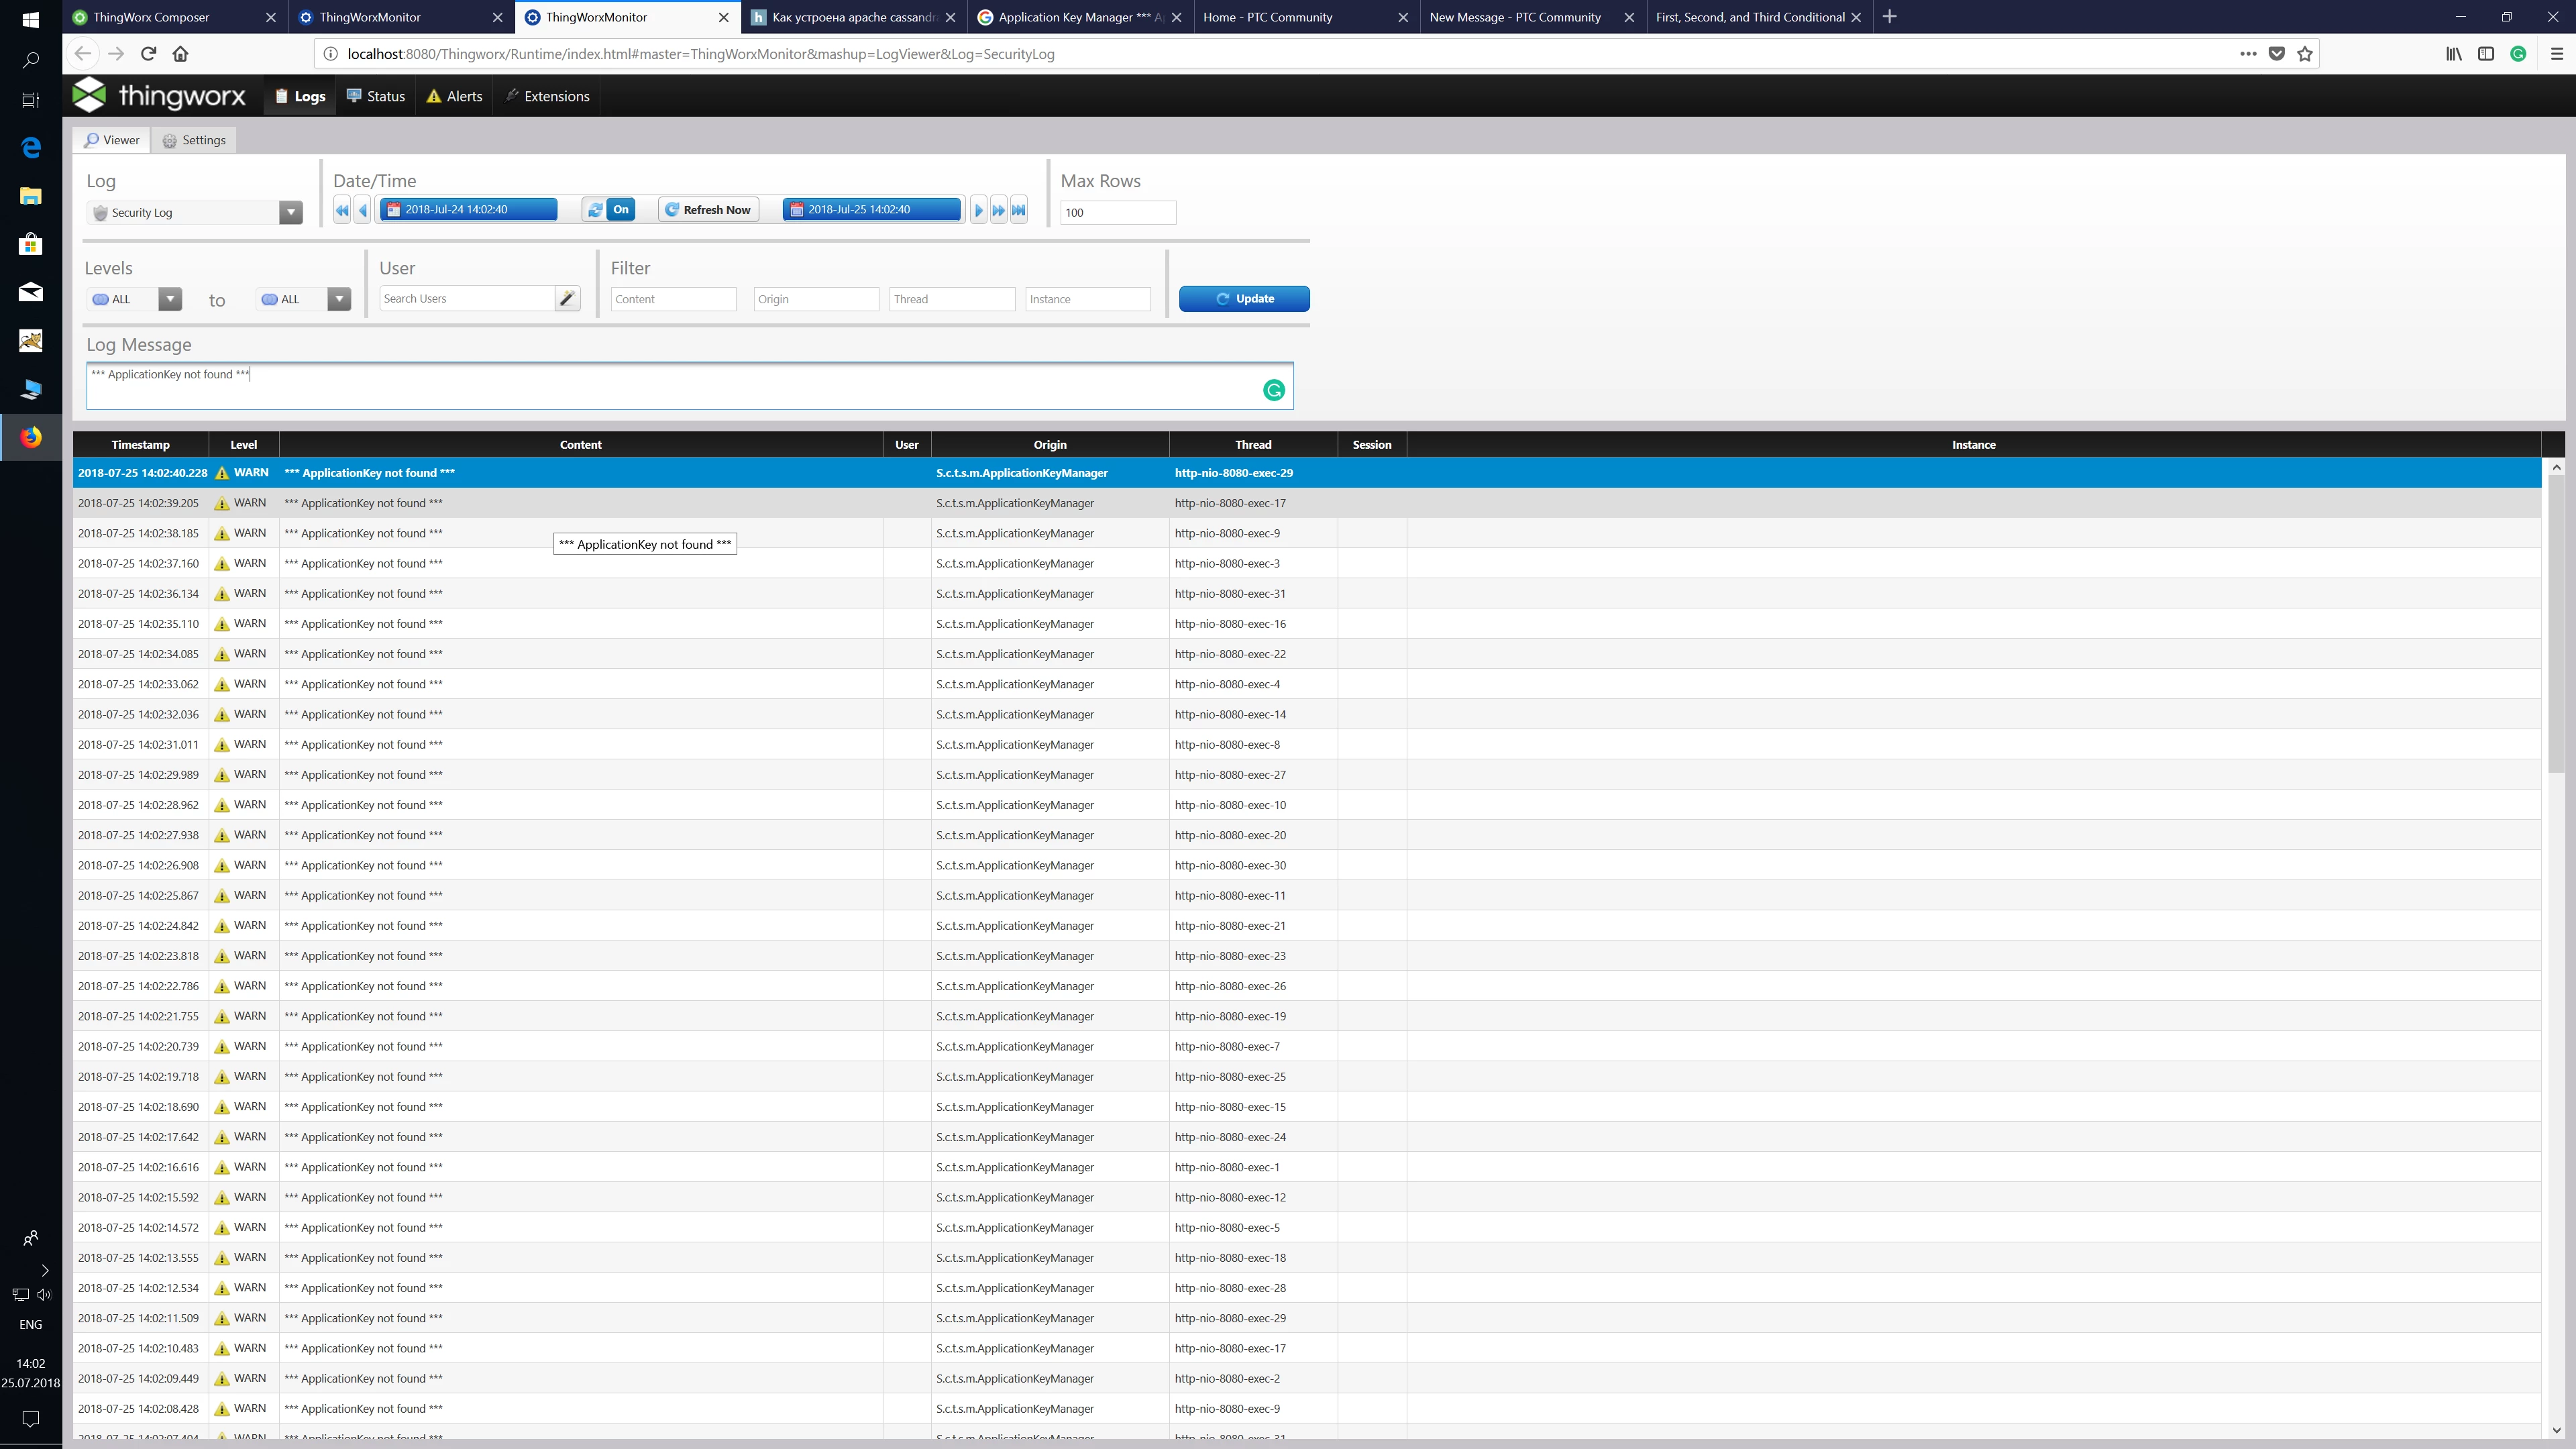Open the Extensions tab
2576x1449 pixels.
(547, 96)
